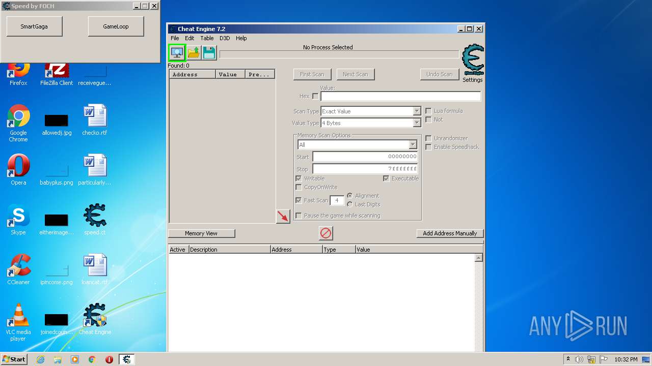Open Windows Explorer taskbar icon
The width and height of the screenshot is (652, 366).
click(58, 359)
